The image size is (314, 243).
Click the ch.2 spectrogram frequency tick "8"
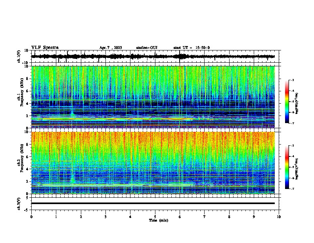pos(28,145)
